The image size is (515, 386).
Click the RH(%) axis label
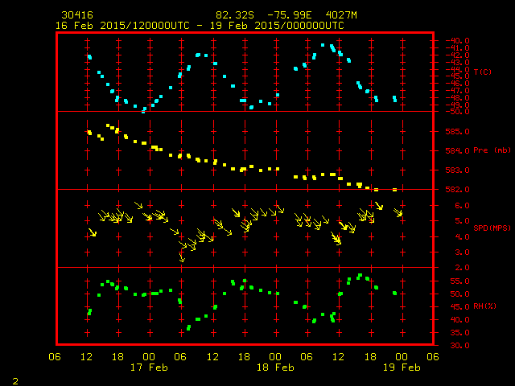click(x=484, y=306)
